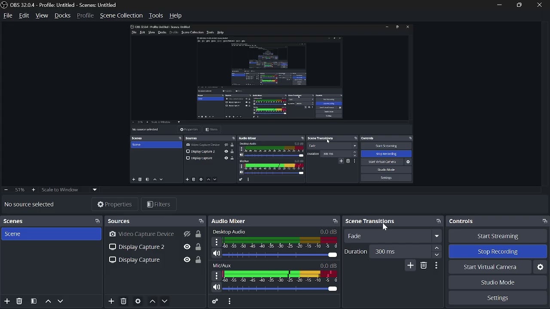Screen dimensions: 550x309
Task: Adjust Desktop Audio volume slider
Action: tap(280, 255)
